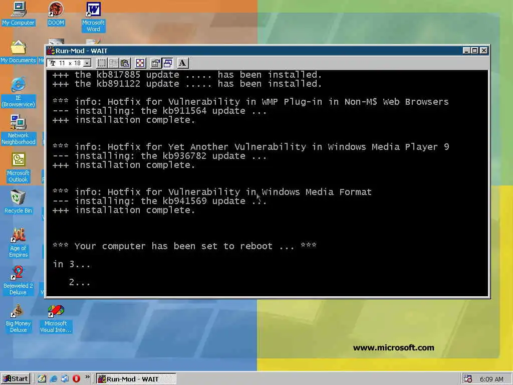Click the 'kb941569 update' installing line

(160, 201)
